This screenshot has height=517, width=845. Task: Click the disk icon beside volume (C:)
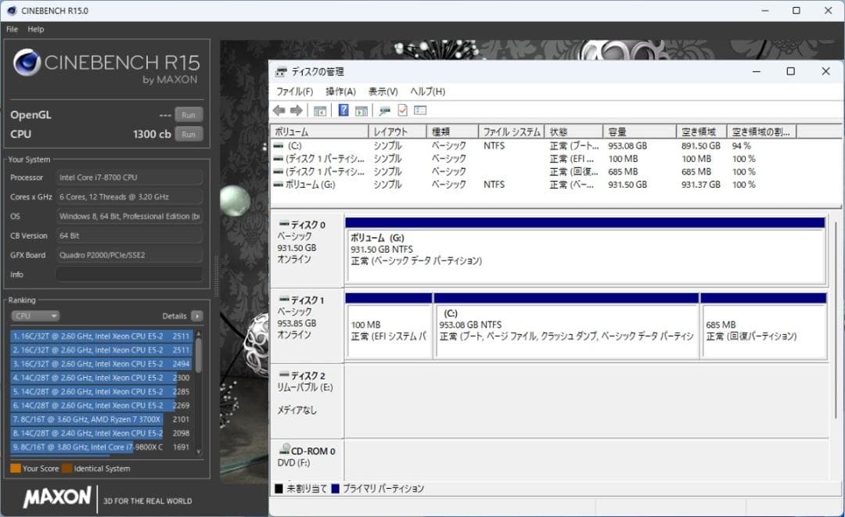coord(279,145)
